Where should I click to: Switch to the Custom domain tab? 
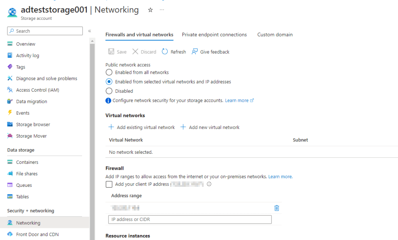pyautogui.click(x=275, y=35)
